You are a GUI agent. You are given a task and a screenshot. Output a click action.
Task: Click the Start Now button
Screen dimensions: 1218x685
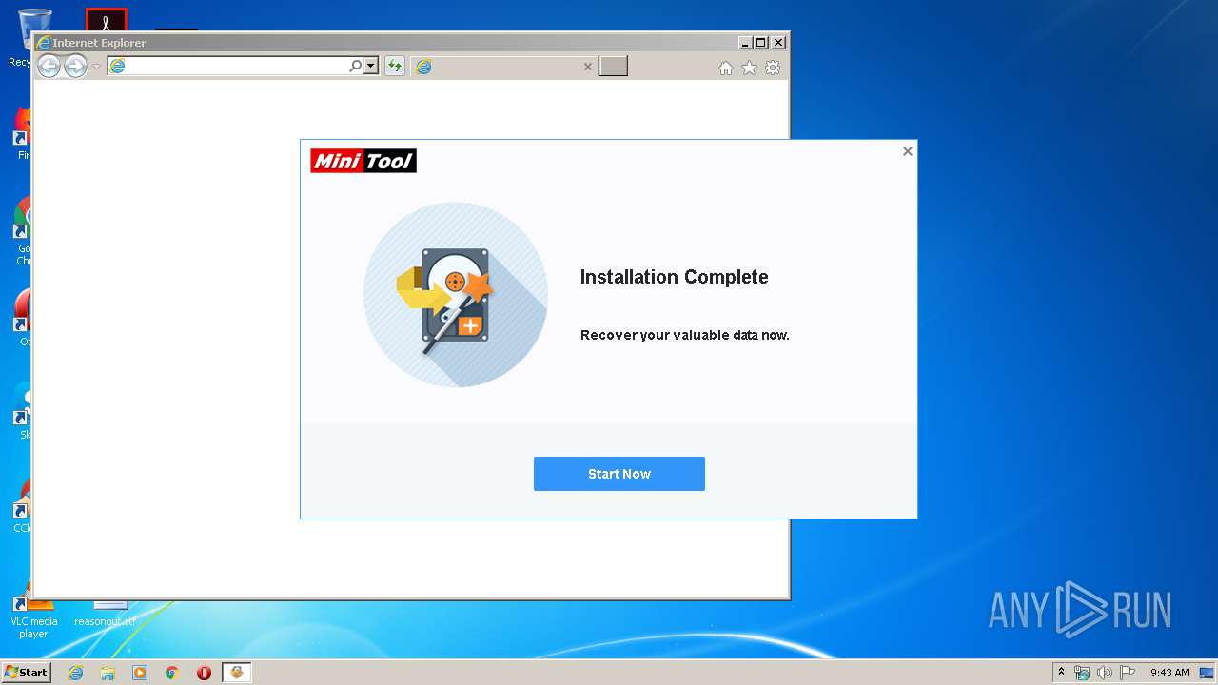tap(619, 474)
